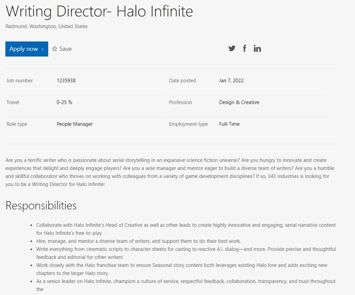Share job on LinkedIn
The image size is (355, 295).
click(x=257, y=49)
